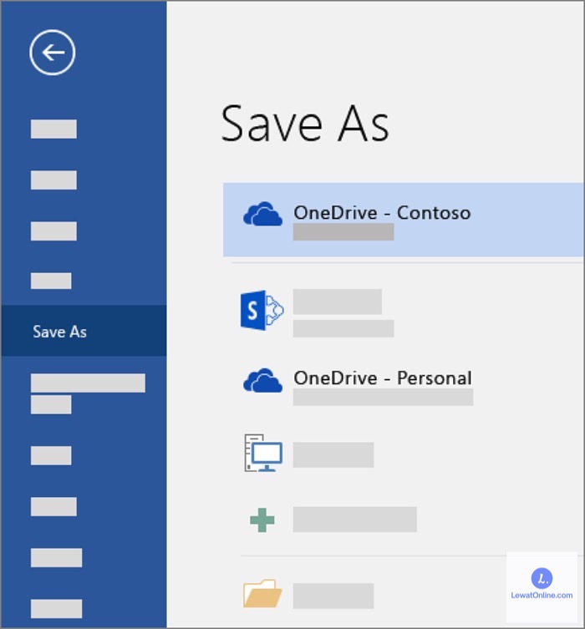Click the This PC computer icon
This screenshot has width=585, height=629.
(263, 453)
